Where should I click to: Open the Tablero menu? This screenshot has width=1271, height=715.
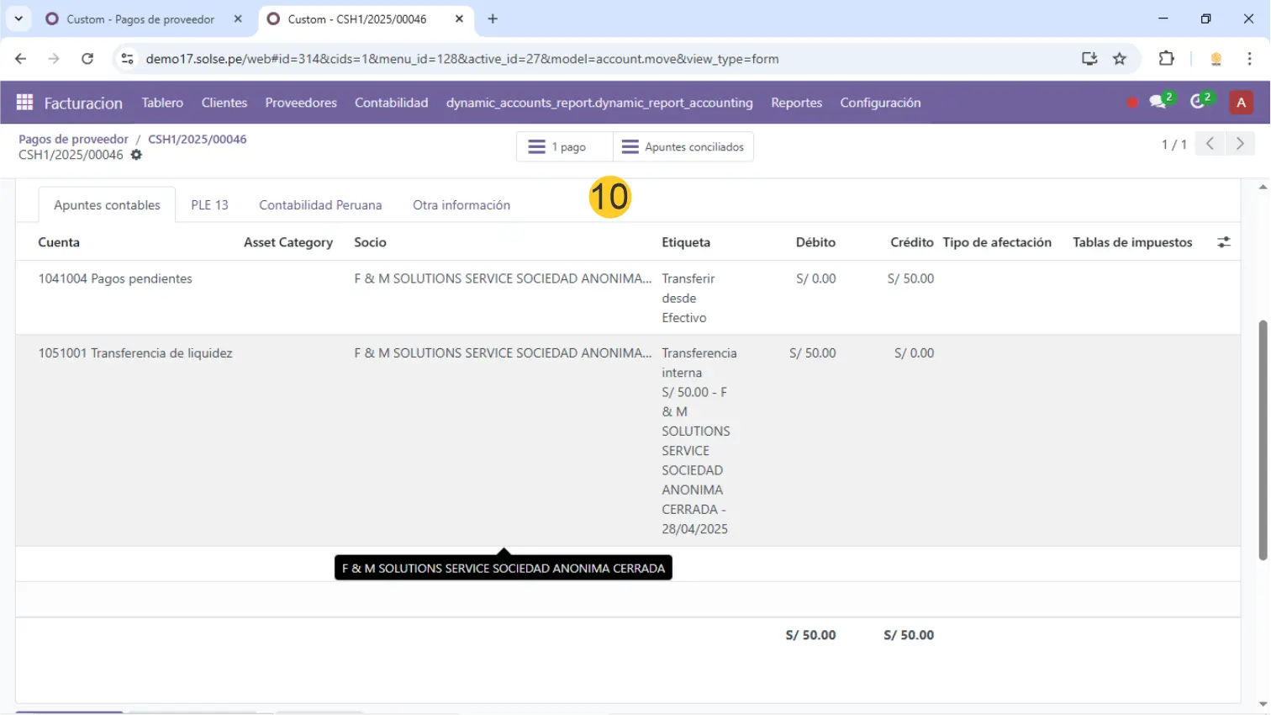(162, 103)
